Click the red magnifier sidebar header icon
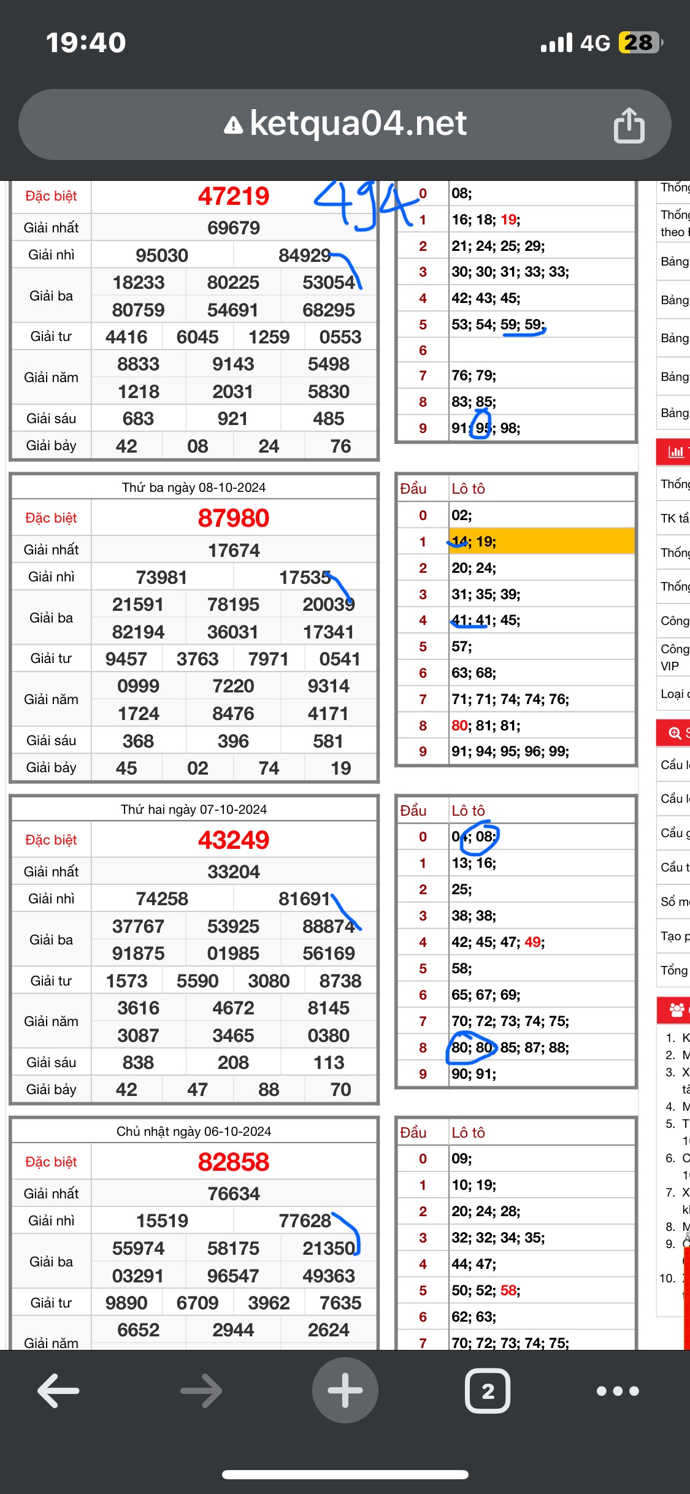Image resolution: width=690 pixels, height=1494 pixels. click(x=675, y=733)
